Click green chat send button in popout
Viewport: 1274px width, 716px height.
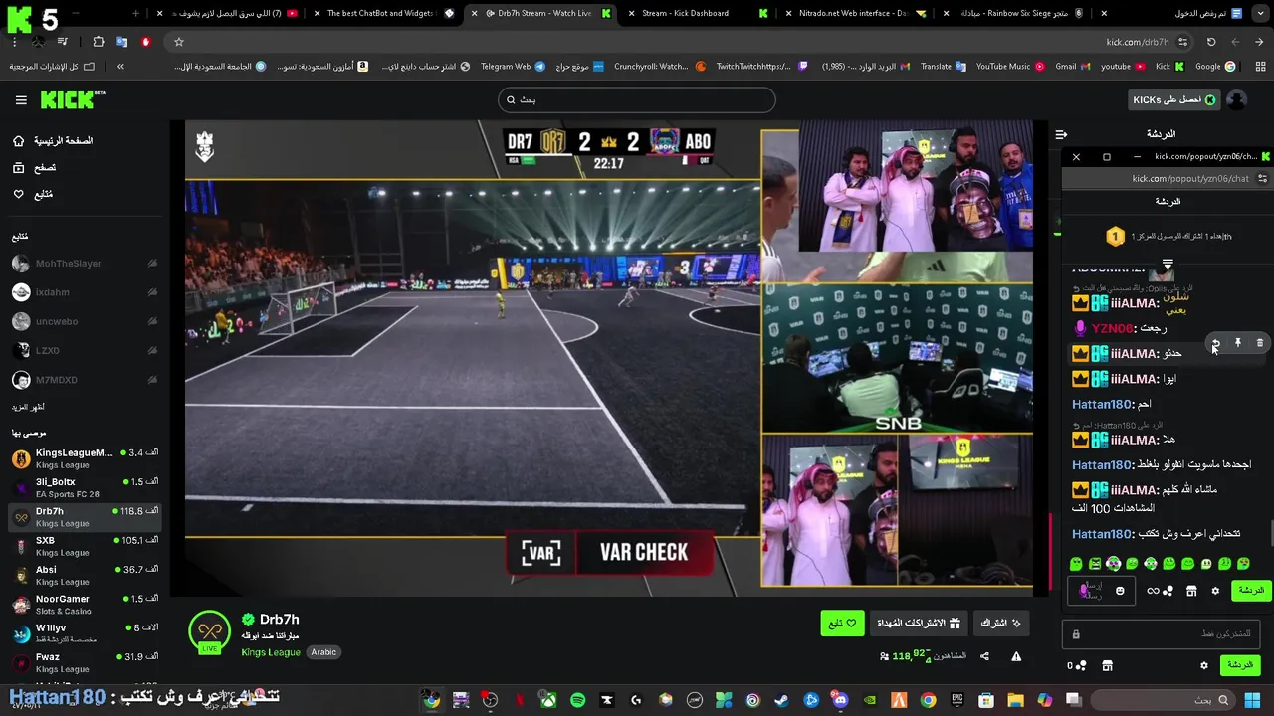coord(1250,591)
